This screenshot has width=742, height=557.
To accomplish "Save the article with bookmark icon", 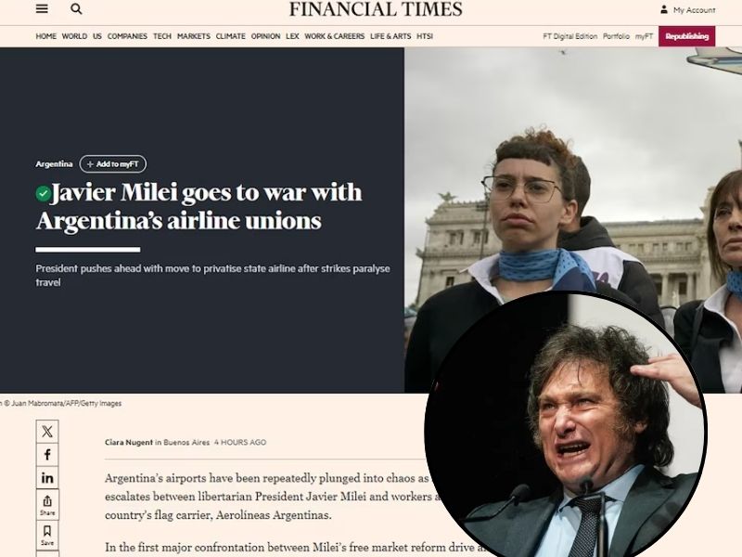I will click(x=47, y=536).
